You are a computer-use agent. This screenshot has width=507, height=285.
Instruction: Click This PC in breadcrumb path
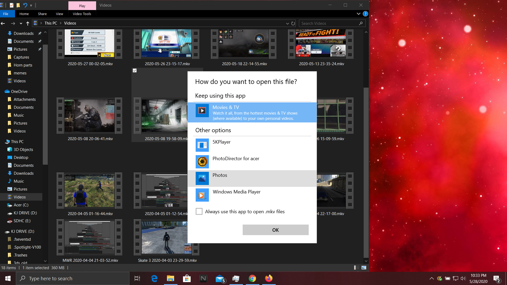point(51,23)
